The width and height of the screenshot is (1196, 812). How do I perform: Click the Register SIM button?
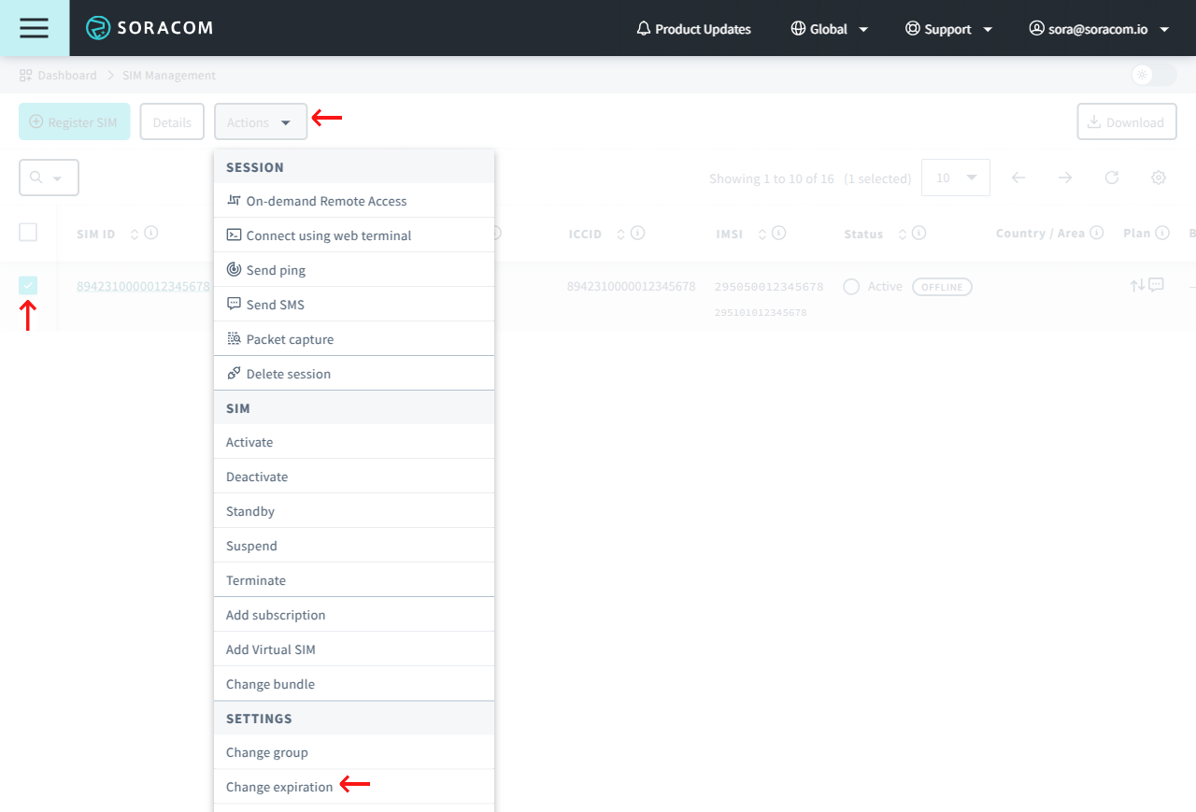74,122
